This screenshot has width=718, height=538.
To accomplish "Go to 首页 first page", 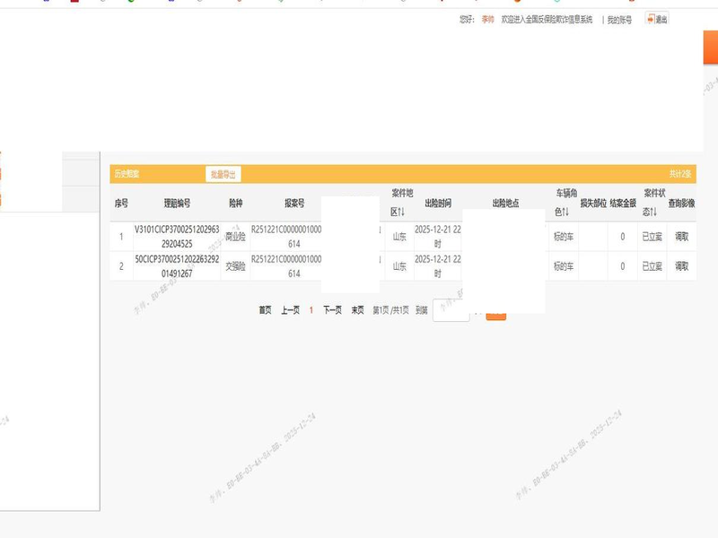I will 265,310.
